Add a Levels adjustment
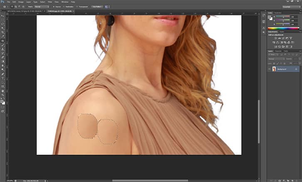 tap(279, 38)
